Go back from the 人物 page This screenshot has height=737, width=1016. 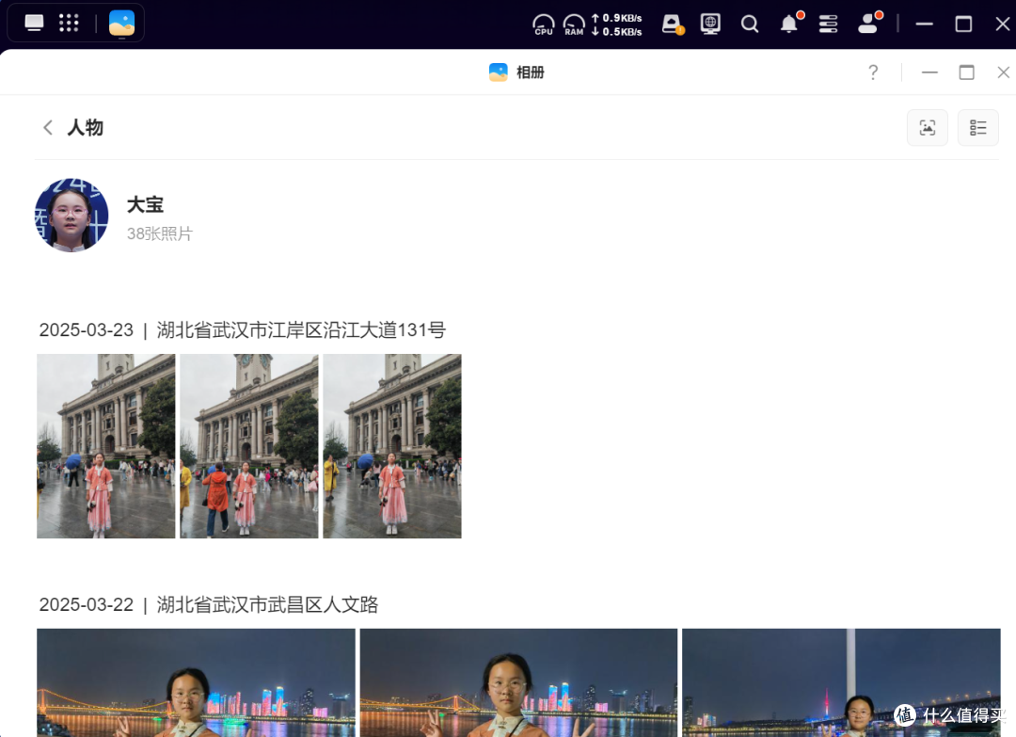point(48,127)
